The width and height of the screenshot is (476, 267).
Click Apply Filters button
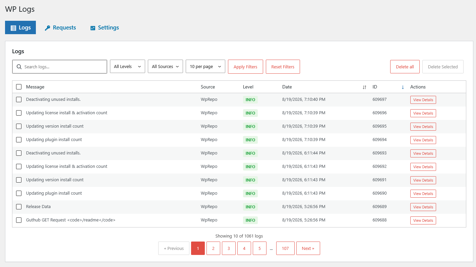click(245, 67)
